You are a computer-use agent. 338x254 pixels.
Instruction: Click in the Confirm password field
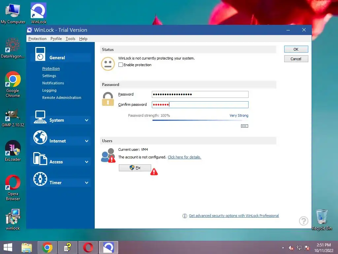pyautogui.click(x=200, y=105)
